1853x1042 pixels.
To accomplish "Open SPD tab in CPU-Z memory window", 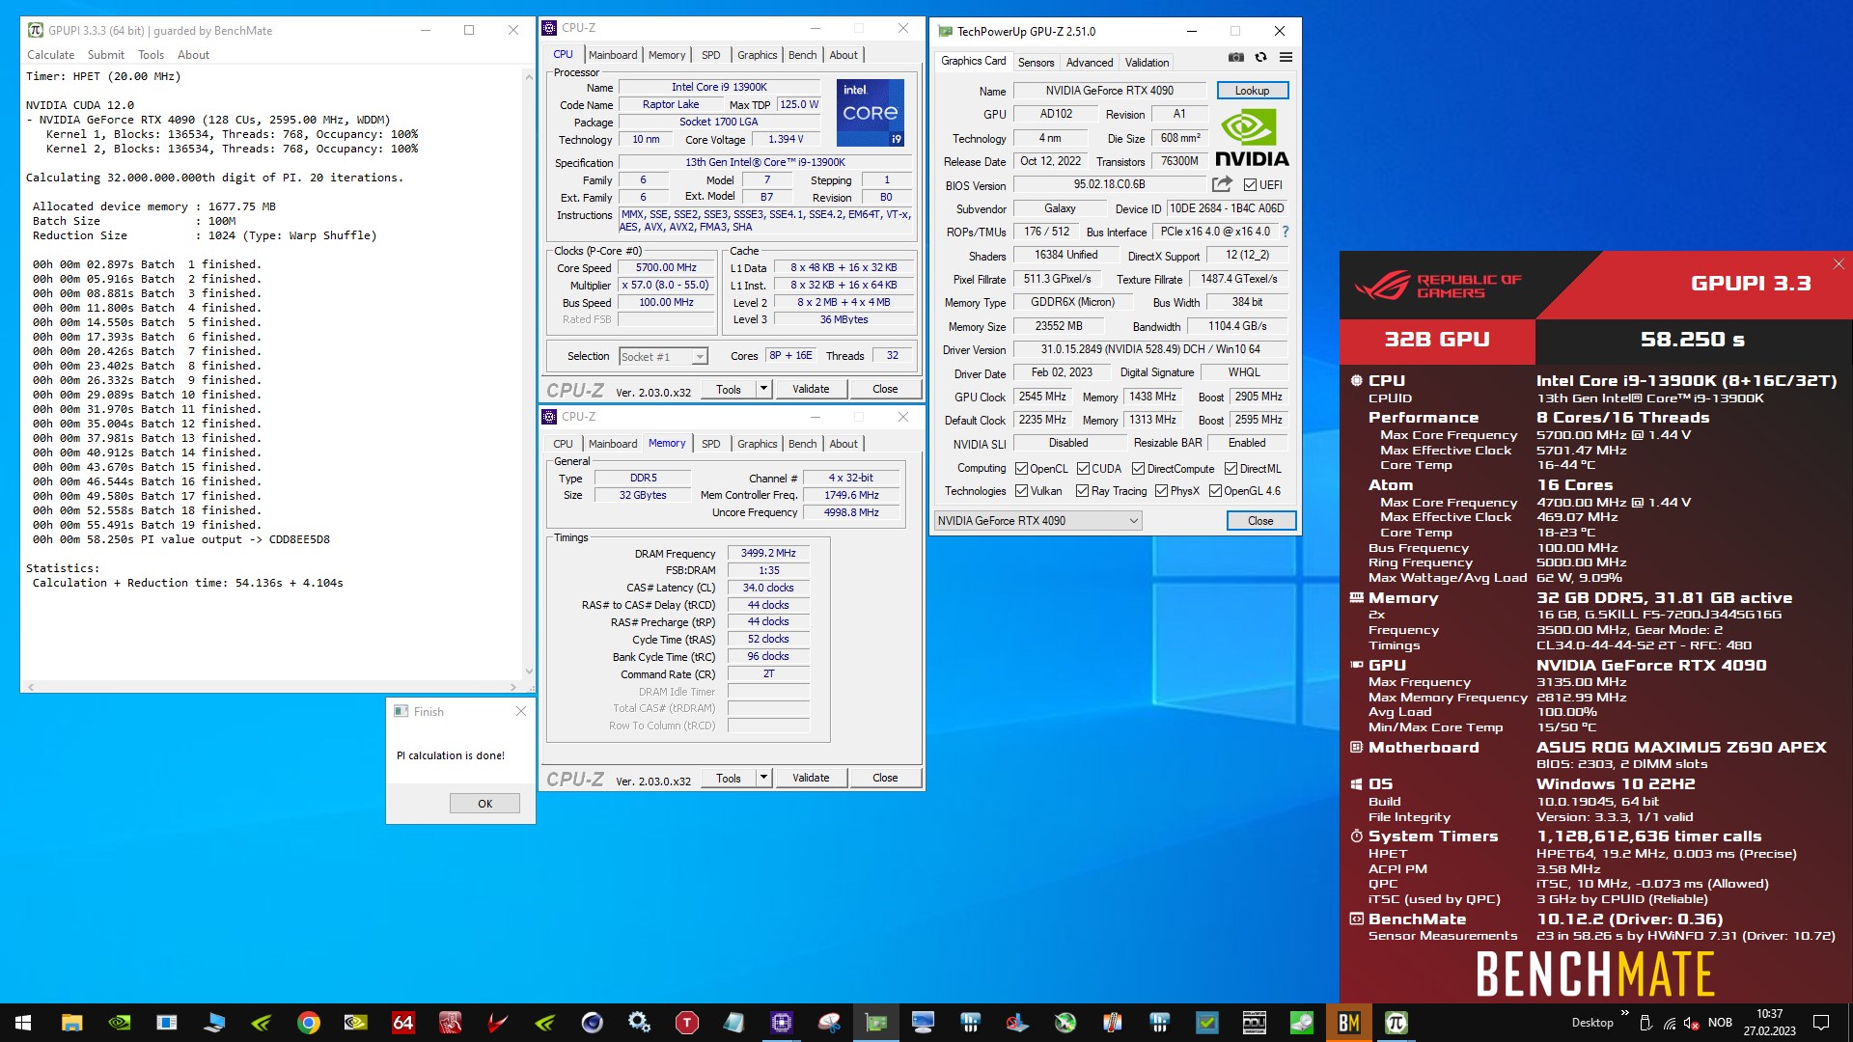I will pyautogui.click(x=710, y=444).
